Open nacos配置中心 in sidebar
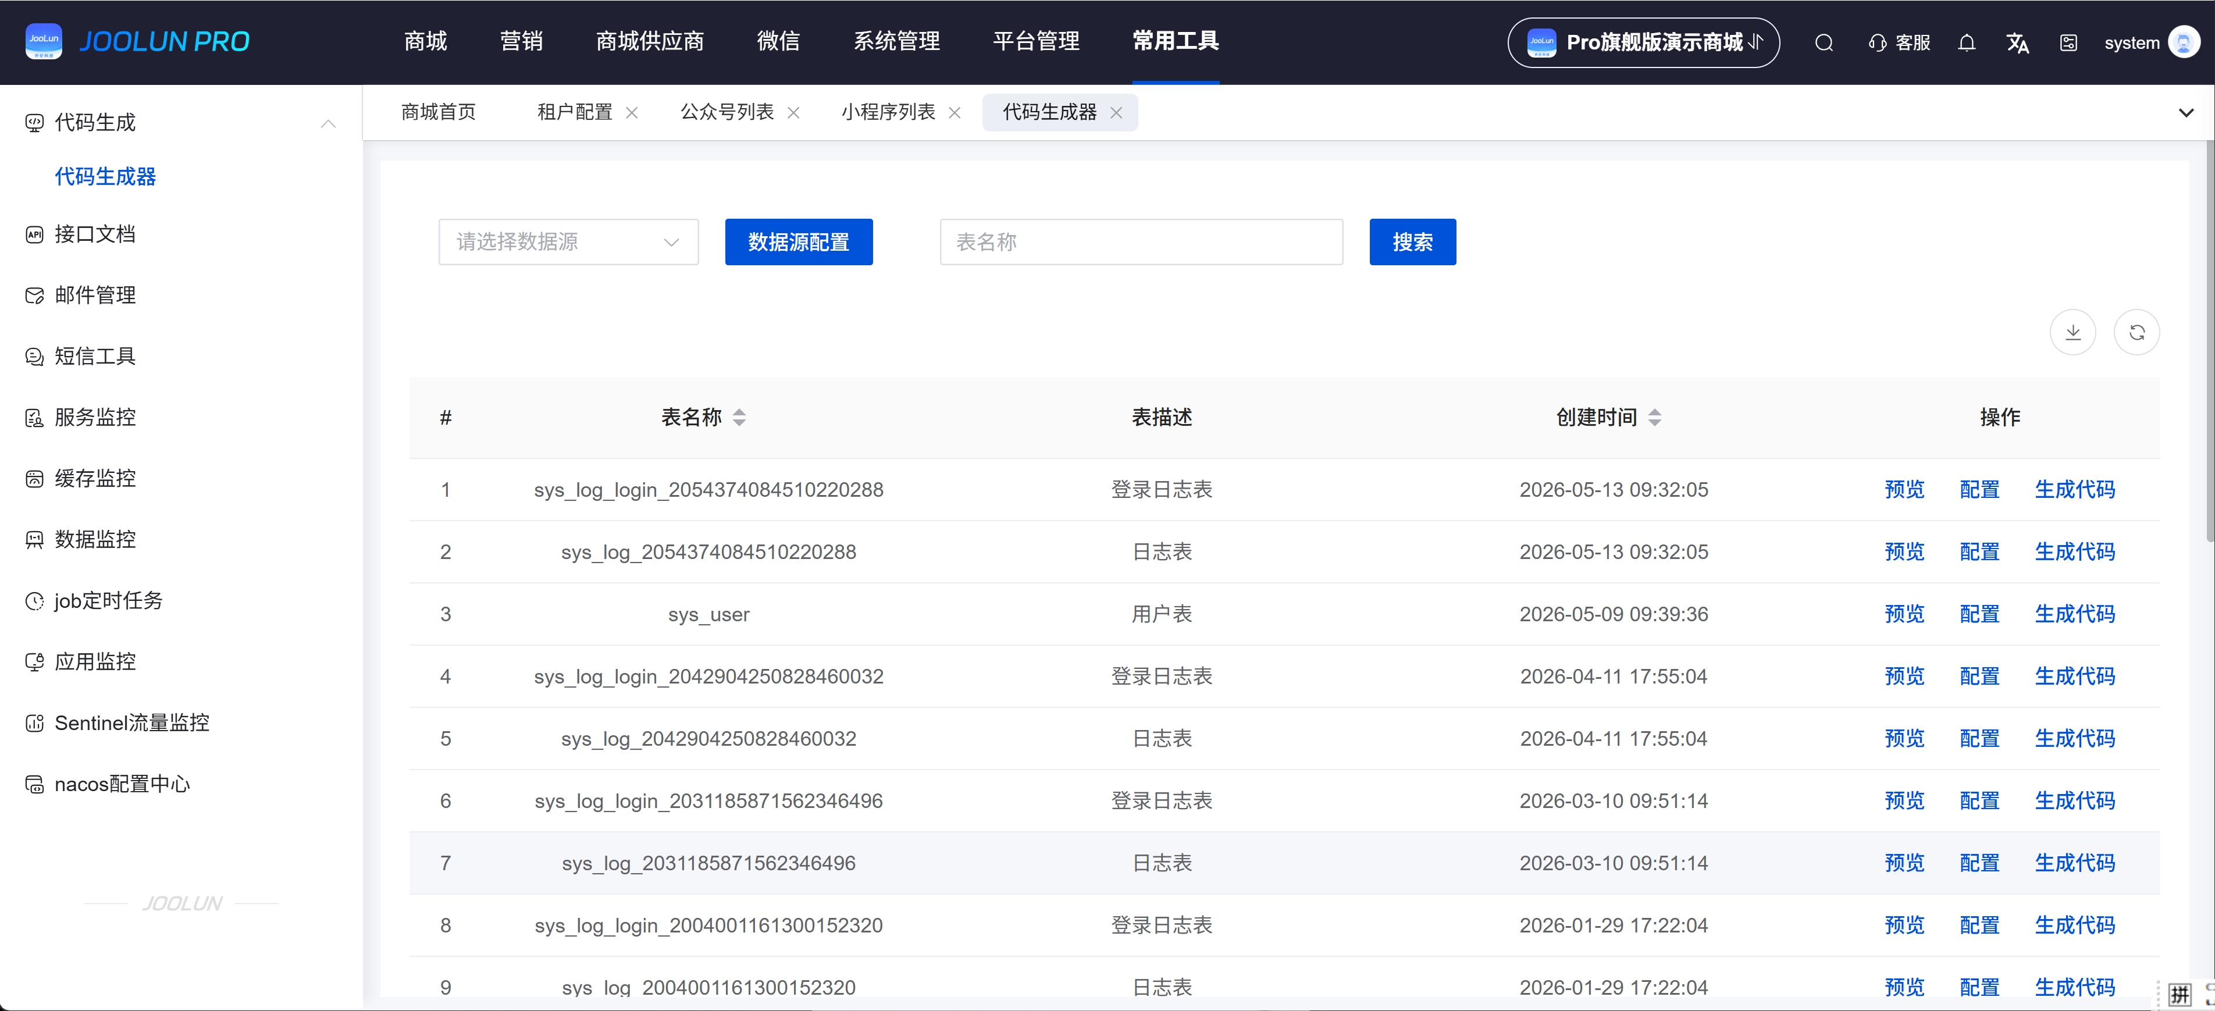The width and height of the screenshot is (2215, 1011). (122, 784)
